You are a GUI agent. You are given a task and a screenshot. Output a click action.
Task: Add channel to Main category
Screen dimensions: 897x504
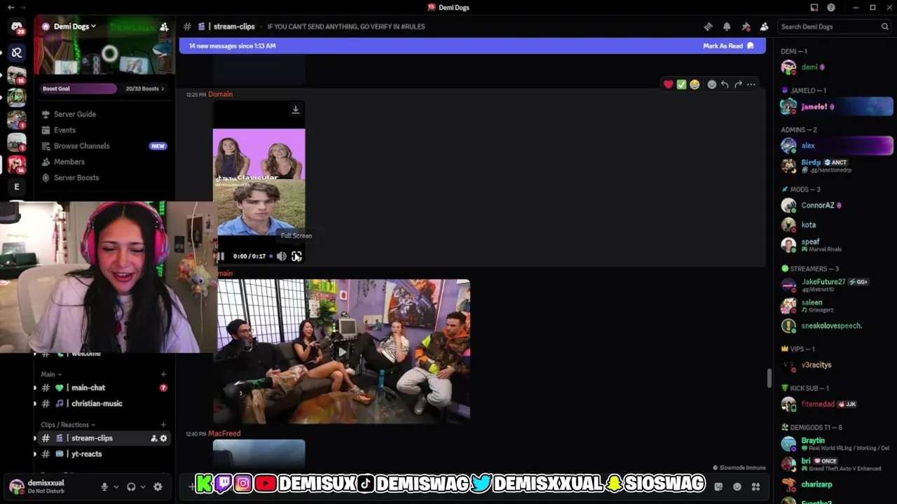click(163, 374)
